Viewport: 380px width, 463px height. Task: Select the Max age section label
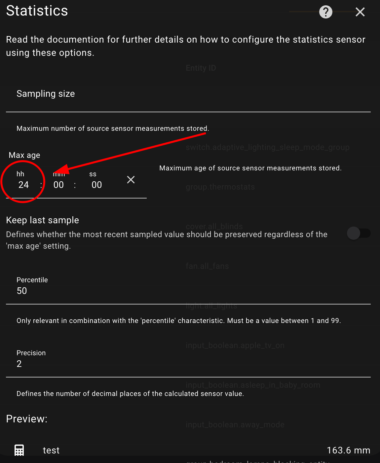(x=24, y=155)
